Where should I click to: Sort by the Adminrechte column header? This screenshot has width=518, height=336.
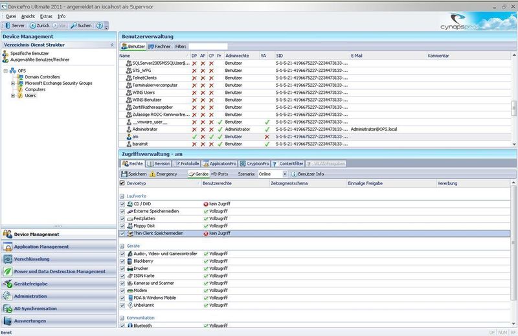[x=237, y=56]
